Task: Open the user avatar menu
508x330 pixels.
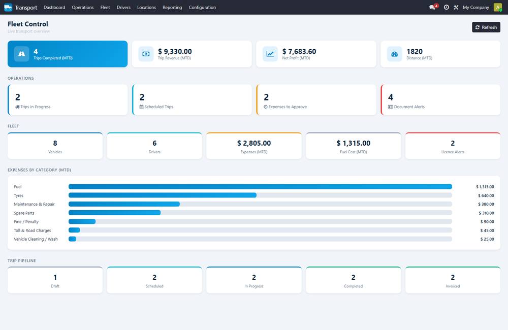Action: (x=498, y=7)
